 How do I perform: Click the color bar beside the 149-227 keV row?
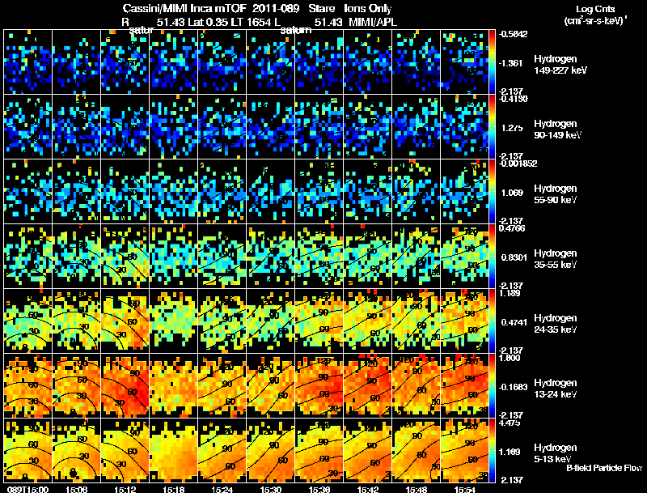point(492,62)
